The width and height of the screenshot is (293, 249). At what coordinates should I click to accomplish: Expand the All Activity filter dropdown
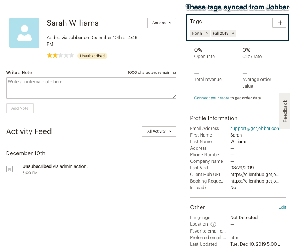(159, 131)
